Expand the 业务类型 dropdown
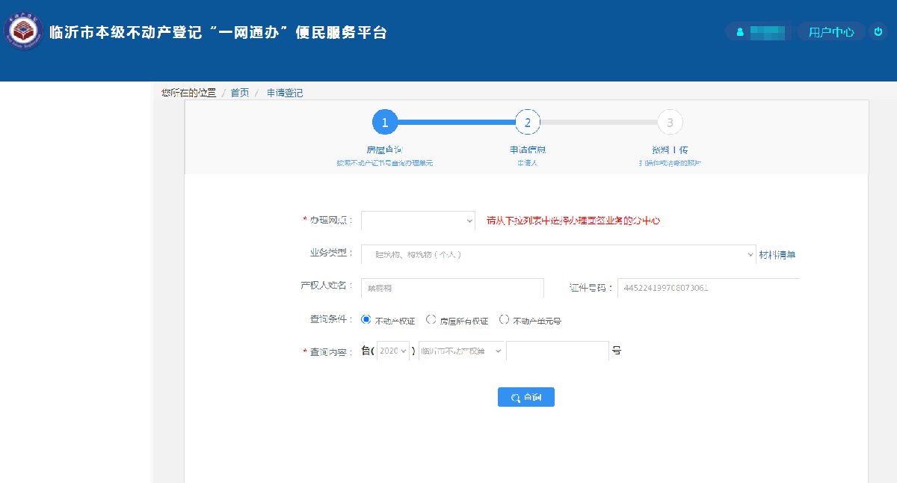 pos(558,254)
